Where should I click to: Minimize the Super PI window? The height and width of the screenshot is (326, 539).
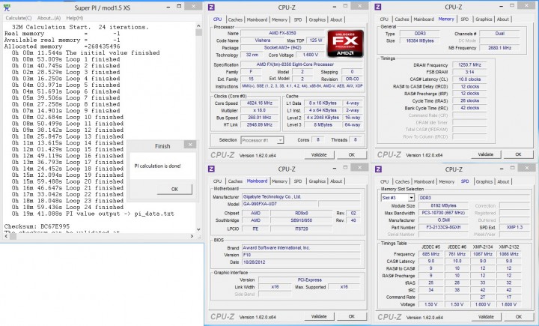point(168,7)
